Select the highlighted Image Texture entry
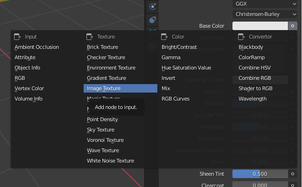Image resolution: width=302 pixels, height=187 pixels. (x=120, y=88)
